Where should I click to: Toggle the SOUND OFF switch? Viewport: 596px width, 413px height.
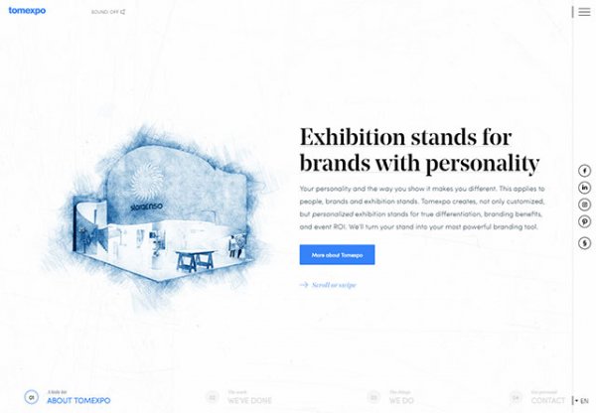point(108,12)
